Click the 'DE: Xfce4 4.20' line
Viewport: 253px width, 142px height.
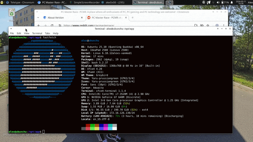(x=92, y=69)
